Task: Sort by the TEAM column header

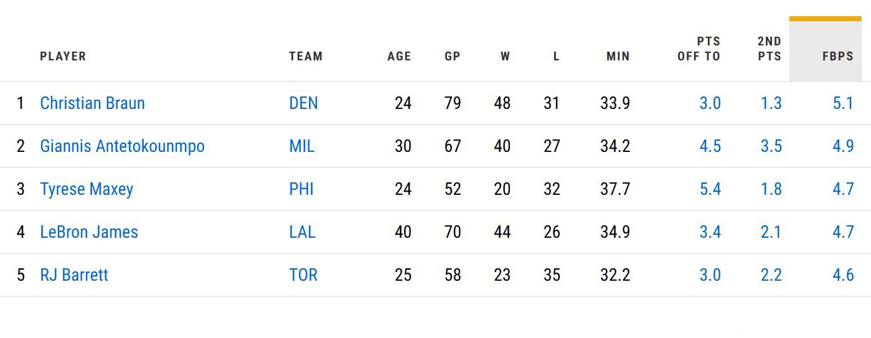Action: click(x=306, y=56)
